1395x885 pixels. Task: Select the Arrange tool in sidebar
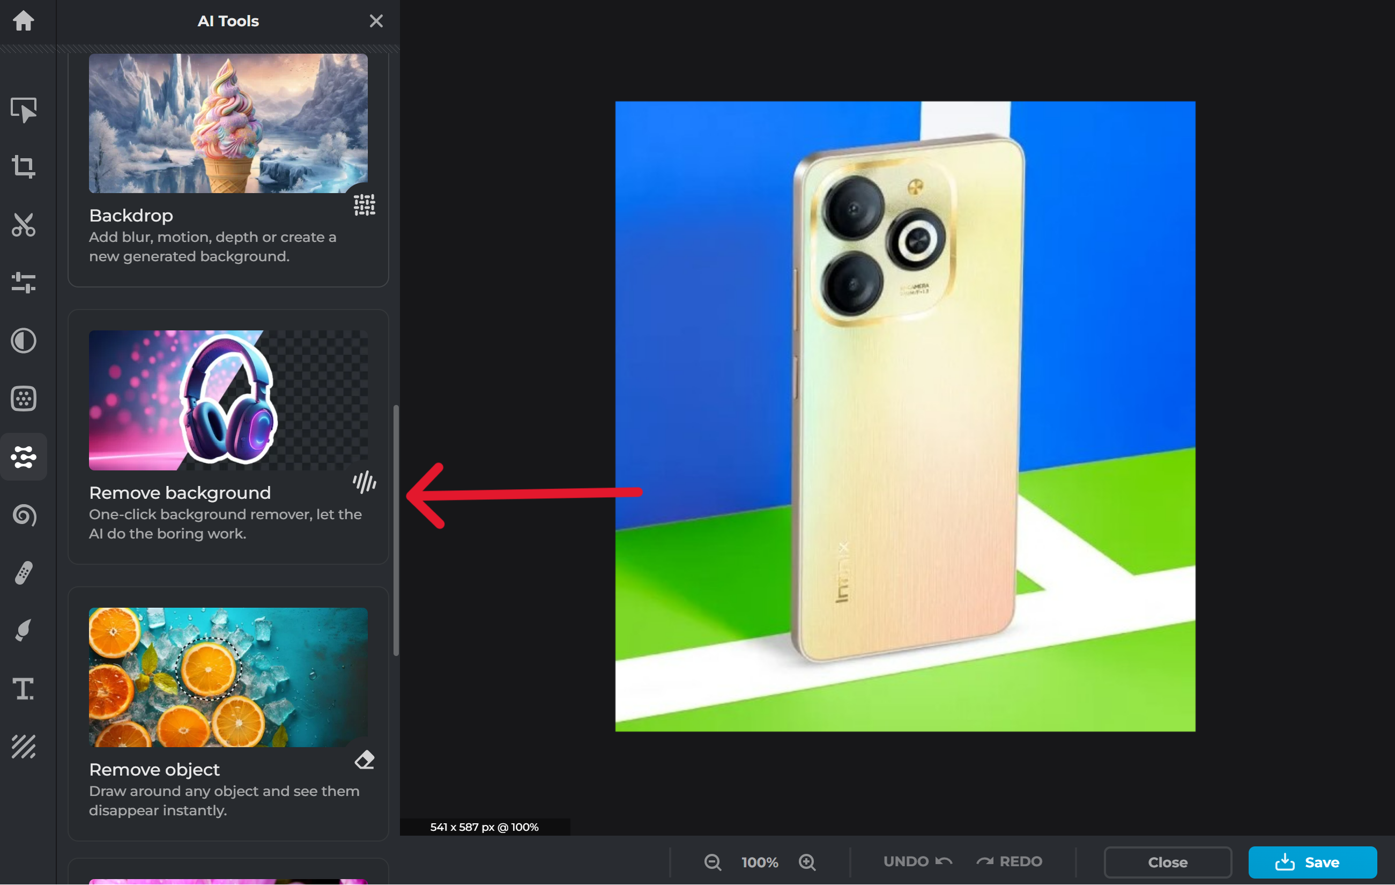[23, 109]
